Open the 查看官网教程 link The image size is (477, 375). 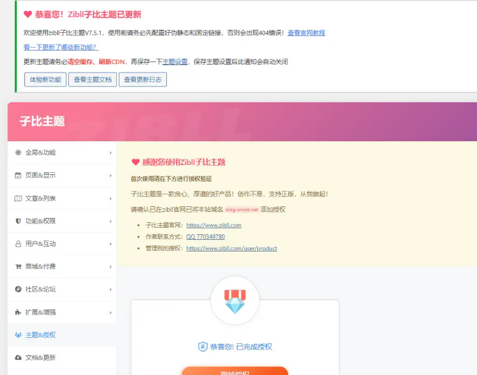306,33
